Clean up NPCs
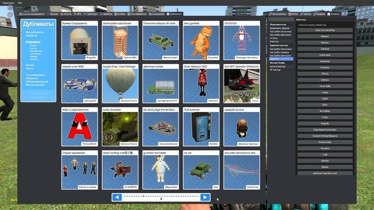Screen dimensions: 374x210 (x=325, y=105)
